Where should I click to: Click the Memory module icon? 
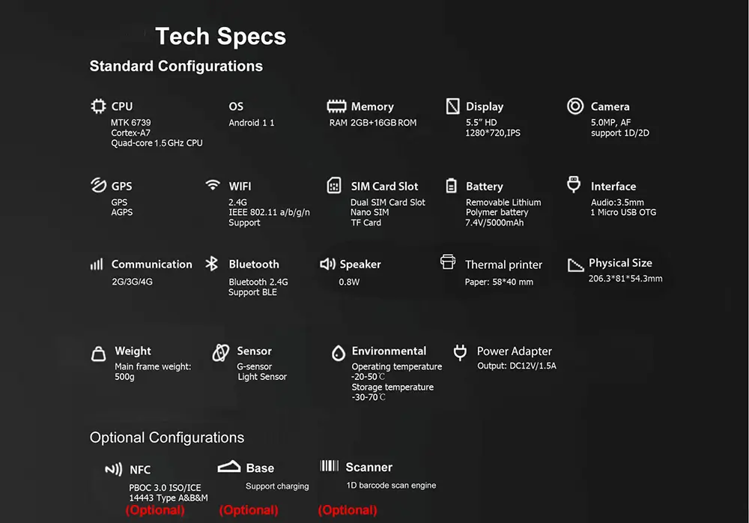(x=336, y=106)
